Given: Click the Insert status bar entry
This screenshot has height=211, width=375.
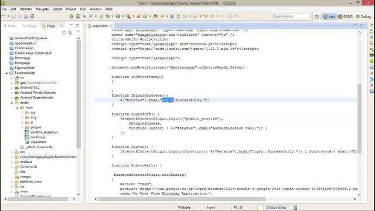Looking at the screenshot, I should pos(211,207).
